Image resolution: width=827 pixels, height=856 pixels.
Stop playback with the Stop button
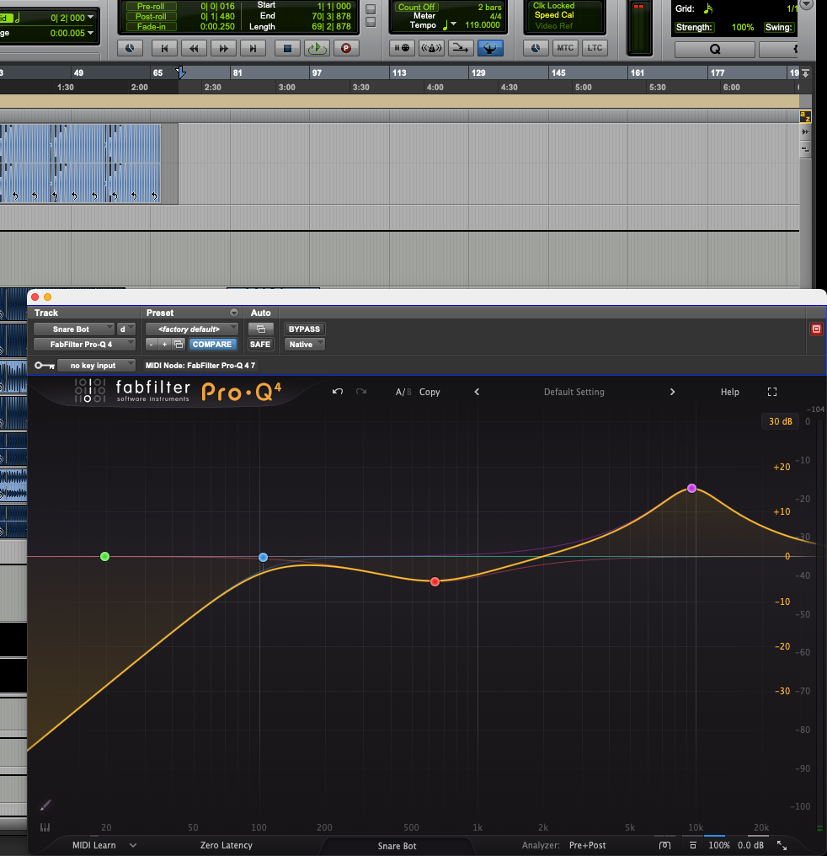coord(287,48)
